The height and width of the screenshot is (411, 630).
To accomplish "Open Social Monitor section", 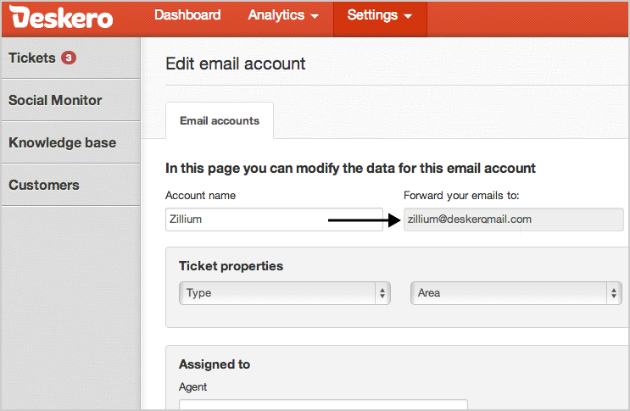I will [x=55, y=100].
